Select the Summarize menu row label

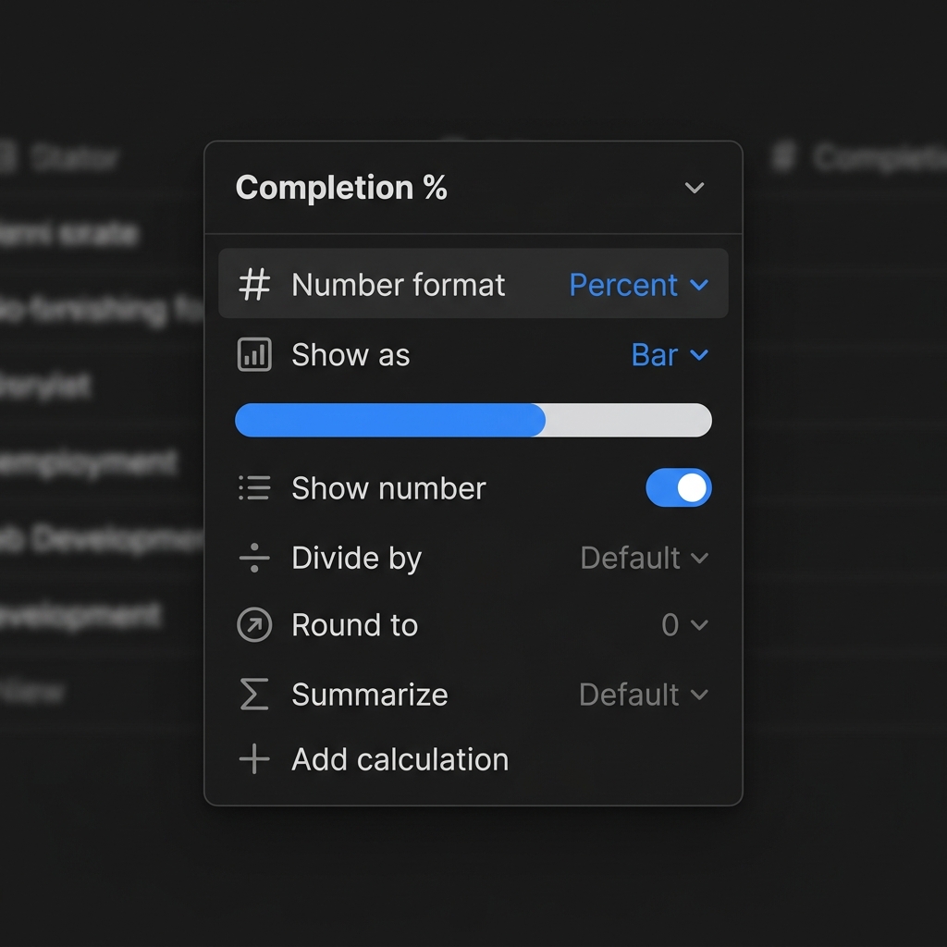click(370, 694)
